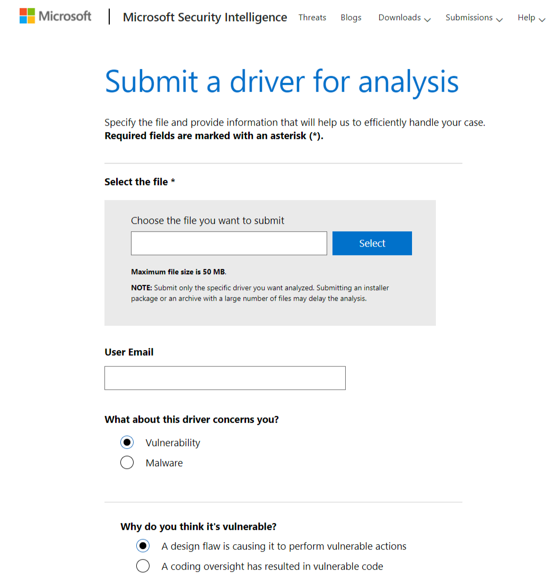Click the Downloads chevron arrow

428,20
